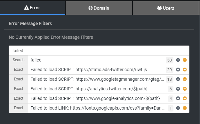Viewport: 200px width, 124px height.
Task: Select the 'Failed to load LINK' fonts.googleapis.com text
Action: tap(98, 108)
